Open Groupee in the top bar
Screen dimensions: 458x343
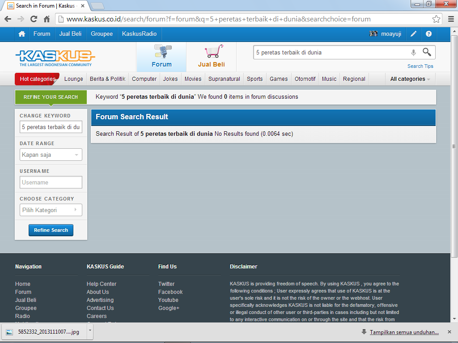[102, 34]
